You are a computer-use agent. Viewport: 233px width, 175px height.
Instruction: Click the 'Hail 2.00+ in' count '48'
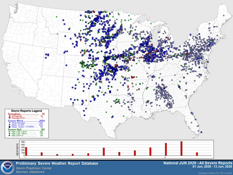pos(41,136)
